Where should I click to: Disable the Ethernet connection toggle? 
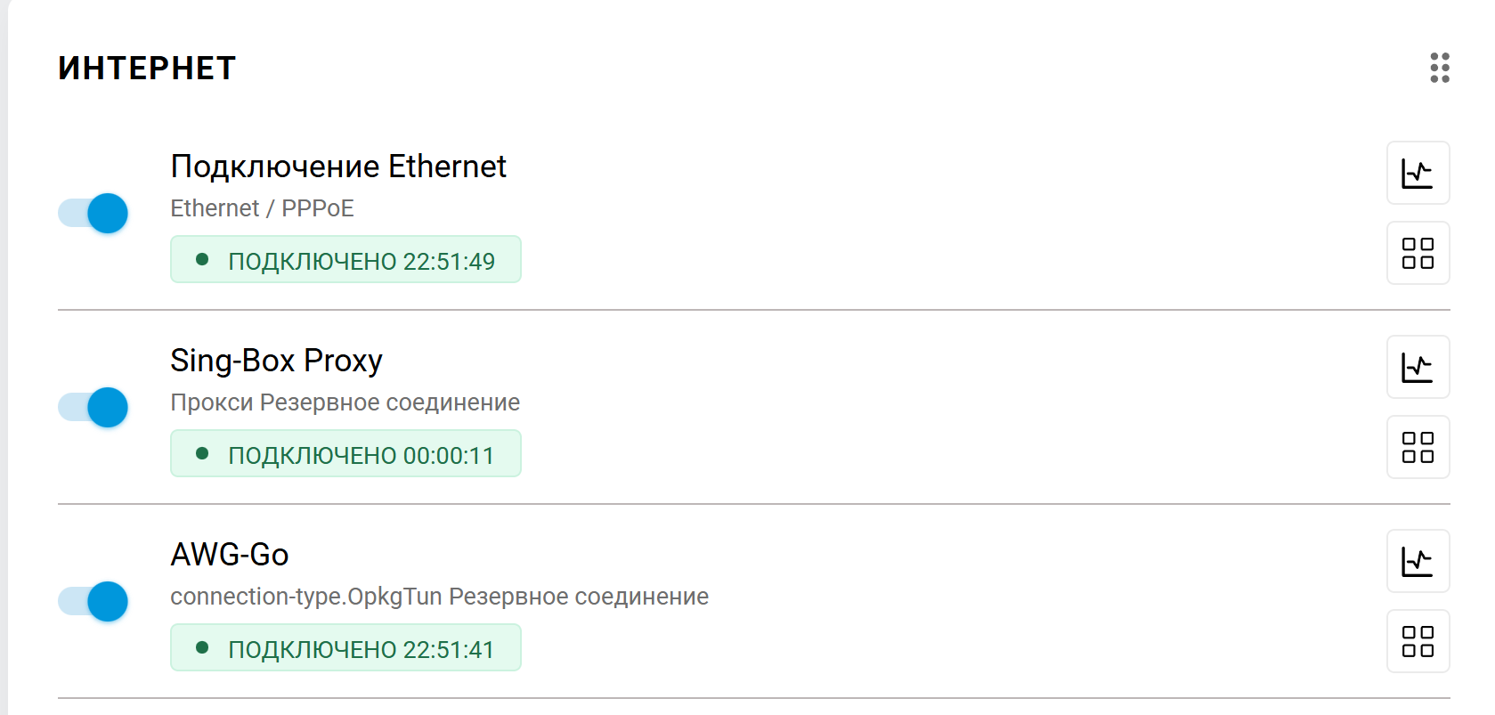tap(93, 214)
